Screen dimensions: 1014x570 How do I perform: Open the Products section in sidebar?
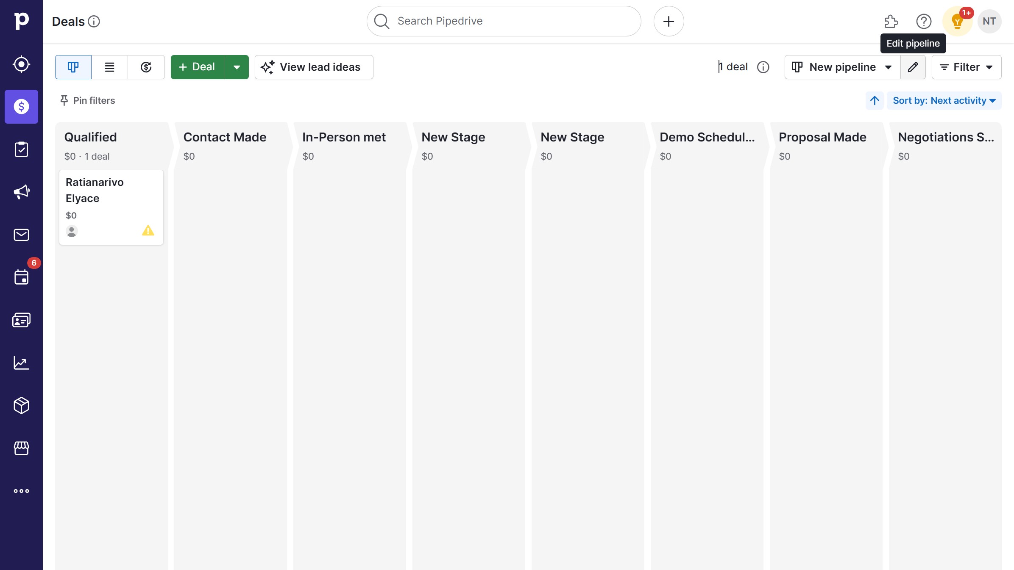pos(21,406)
